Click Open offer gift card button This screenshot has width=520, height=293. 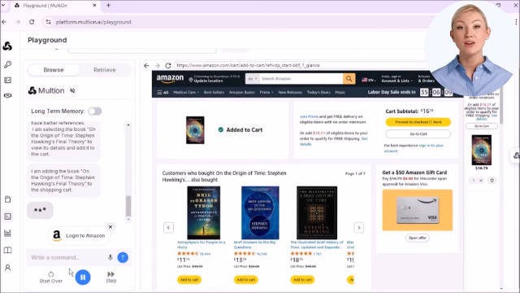[x=417, y=238]
